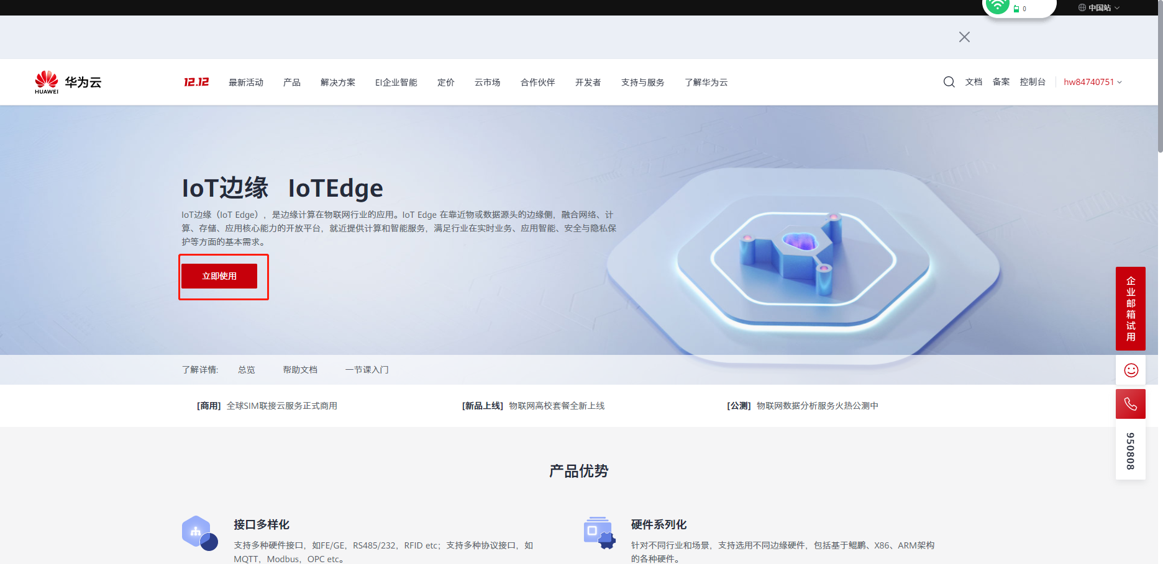The height and width of the screenshot is (564, 1163).
Task: Click the 产品优势 section title
Action: [x=579, y=471]
